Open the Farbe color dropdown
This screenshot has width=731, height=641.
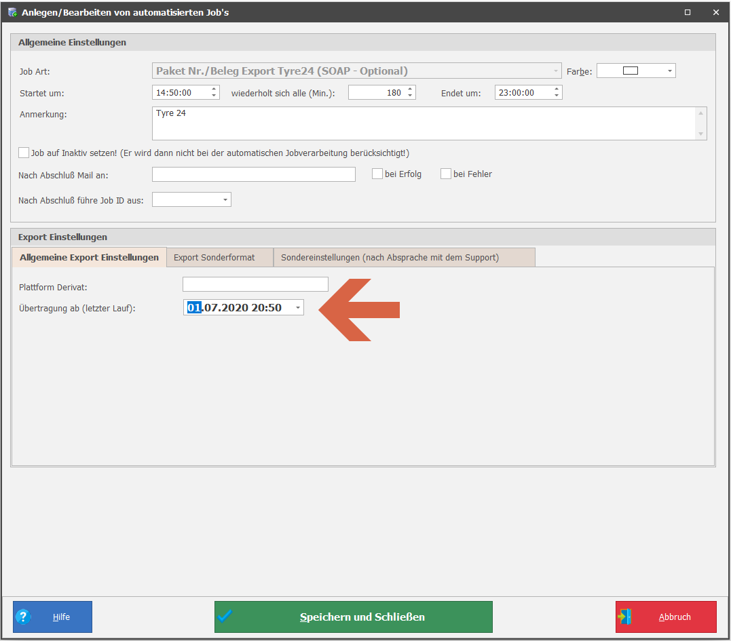tap(669, 71)
